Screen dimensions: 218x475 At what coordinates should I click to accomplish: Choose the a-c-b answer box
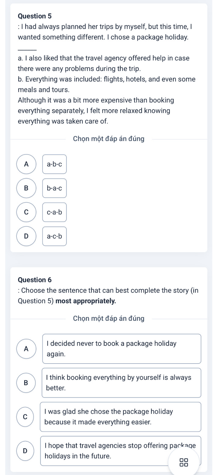click(54, 236)
